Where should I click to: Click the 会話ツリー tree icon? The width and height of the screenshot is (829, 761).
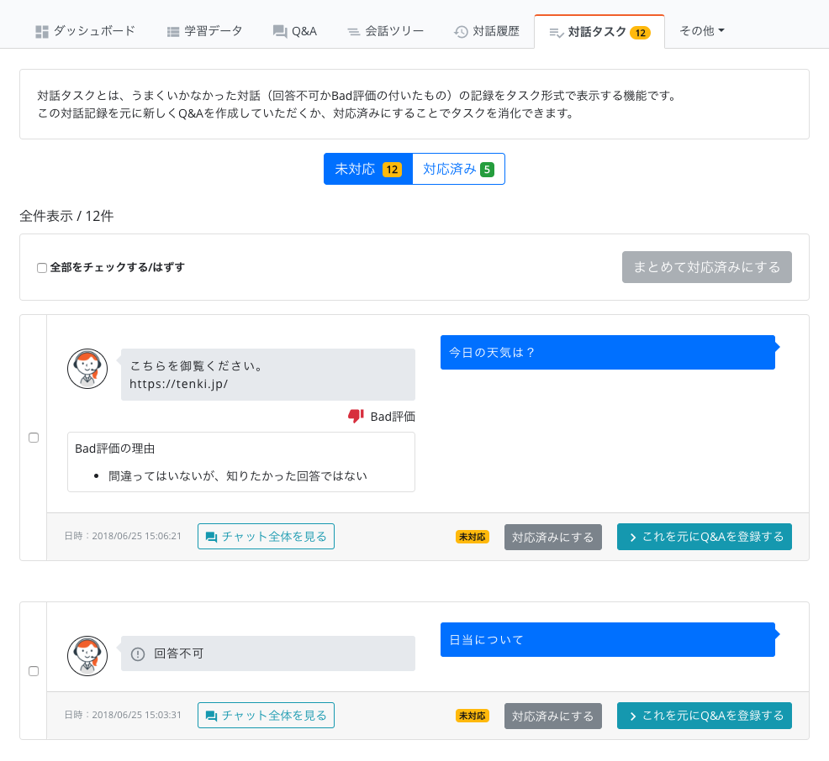coord(354,32)
